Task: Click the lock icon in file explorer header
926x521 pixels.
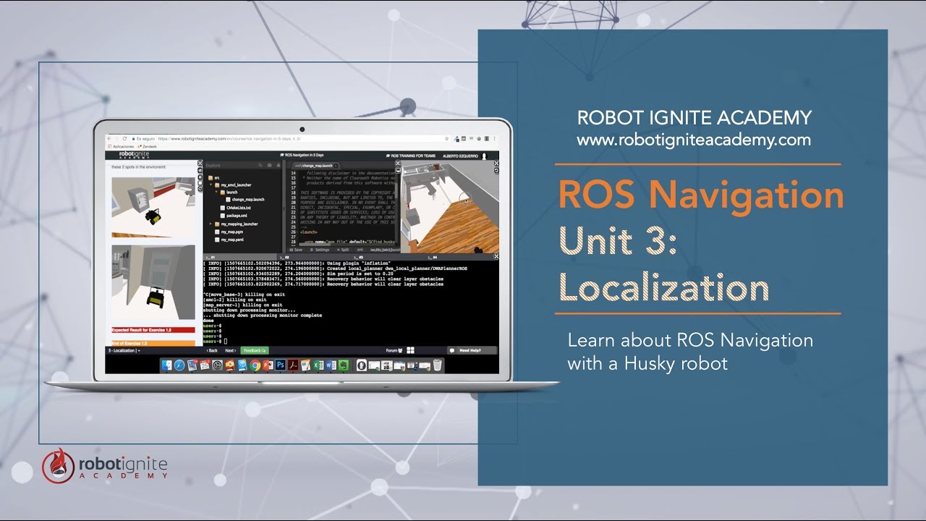Action: point(279,165)
